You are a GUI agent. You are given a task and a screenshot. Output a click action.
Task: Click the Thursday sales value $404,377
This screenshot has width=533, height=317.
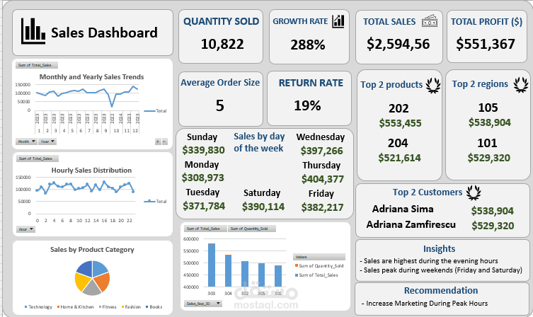(x=323, y=179)
